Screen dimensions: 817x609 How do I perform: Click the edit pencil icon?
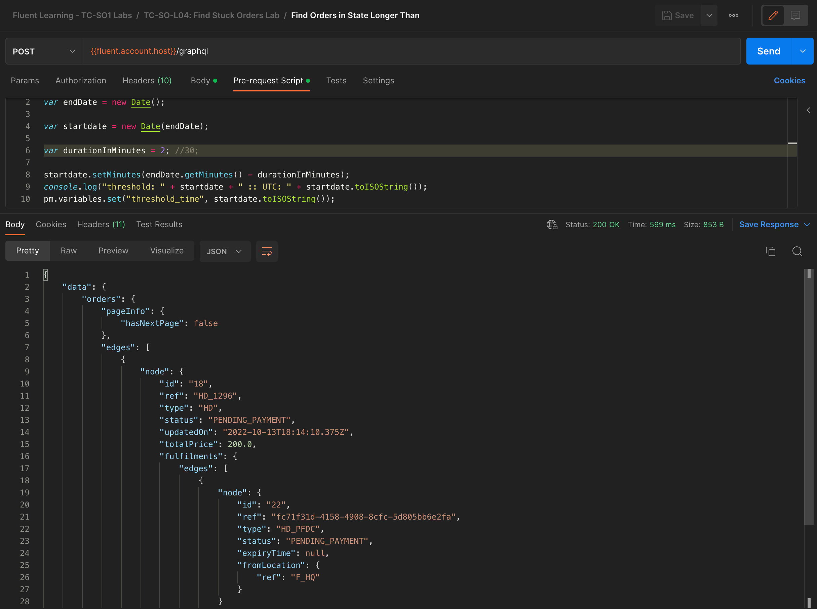click(773, 15)
